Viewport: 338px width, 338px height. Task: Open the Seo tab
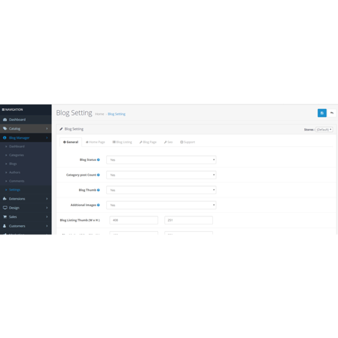(x=168, y=142)
